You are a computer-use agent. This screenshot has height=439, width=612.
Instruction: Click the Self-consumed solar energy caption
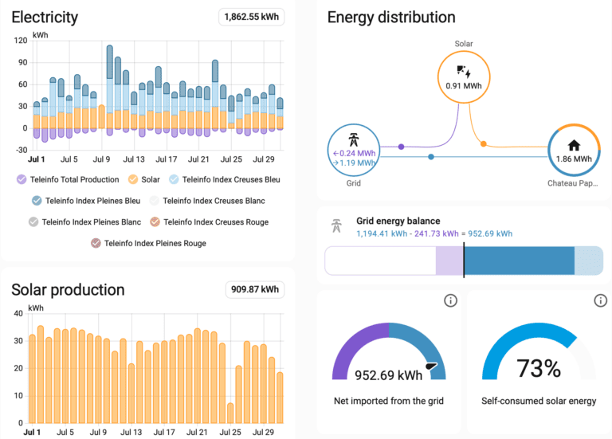tap(539, 401)
